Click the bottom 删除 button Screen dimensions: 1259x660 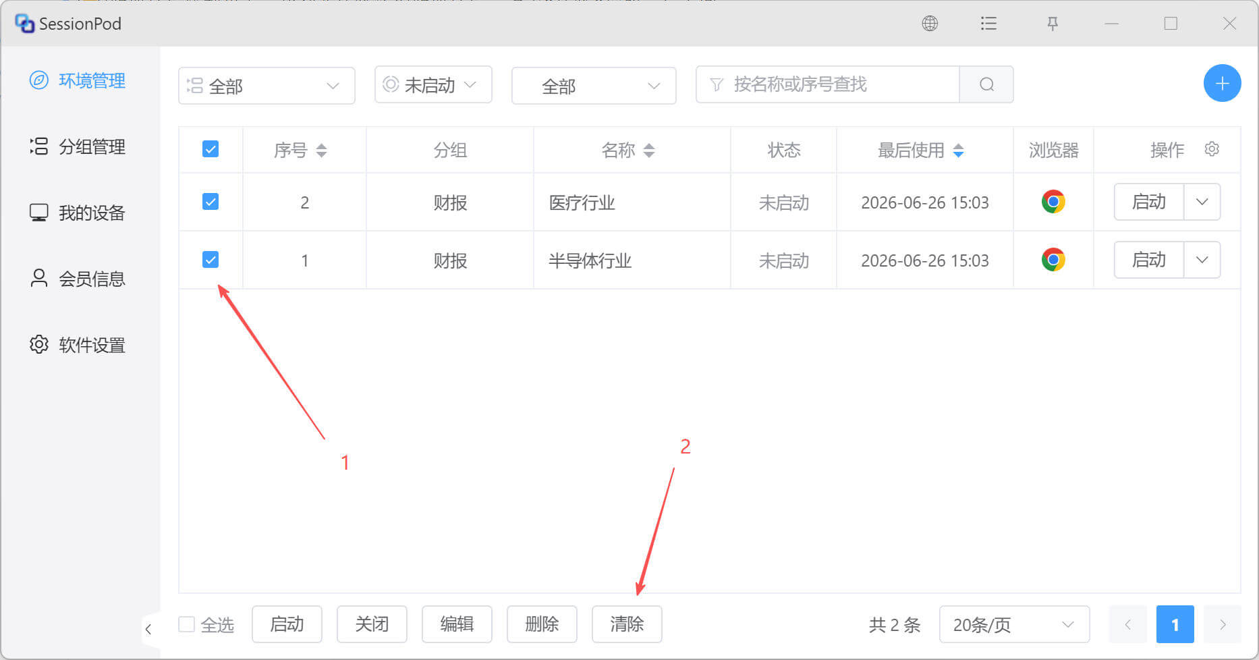coord(542,624)
